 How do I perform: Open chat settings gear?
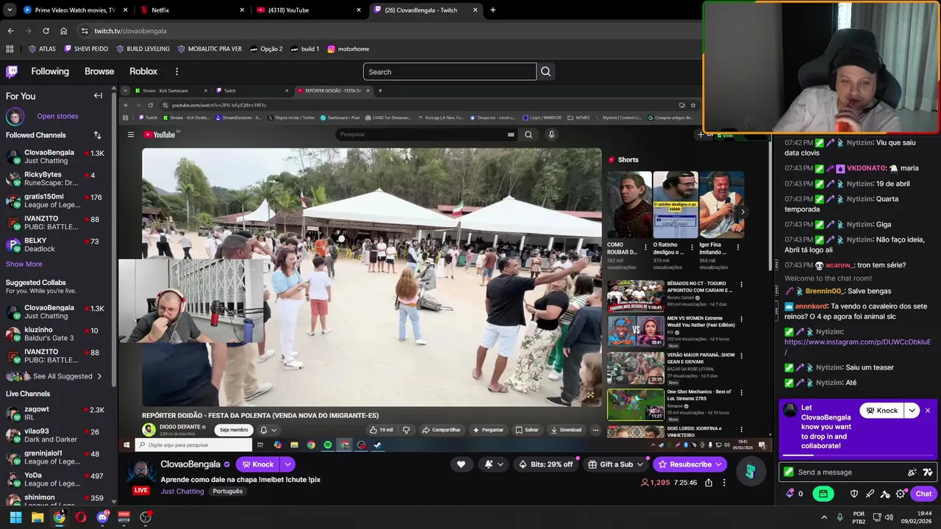click(900, 494)
